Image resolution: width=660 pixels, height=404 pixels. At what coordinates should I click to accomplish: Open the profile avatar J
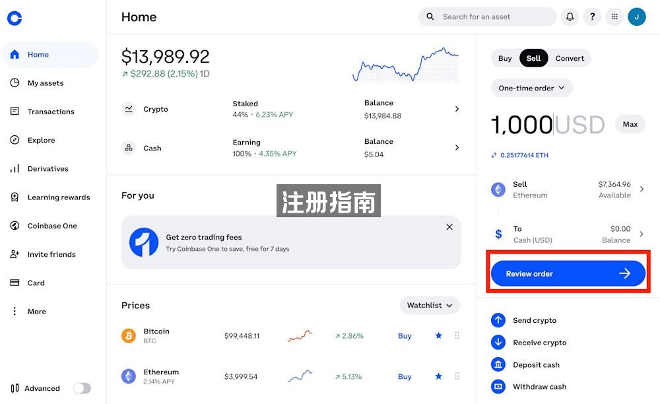click(637, 17)
